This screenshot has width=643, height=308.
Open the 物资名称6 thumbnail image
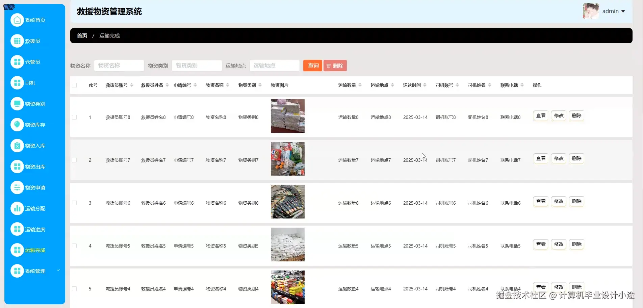(x=288, y=202)
